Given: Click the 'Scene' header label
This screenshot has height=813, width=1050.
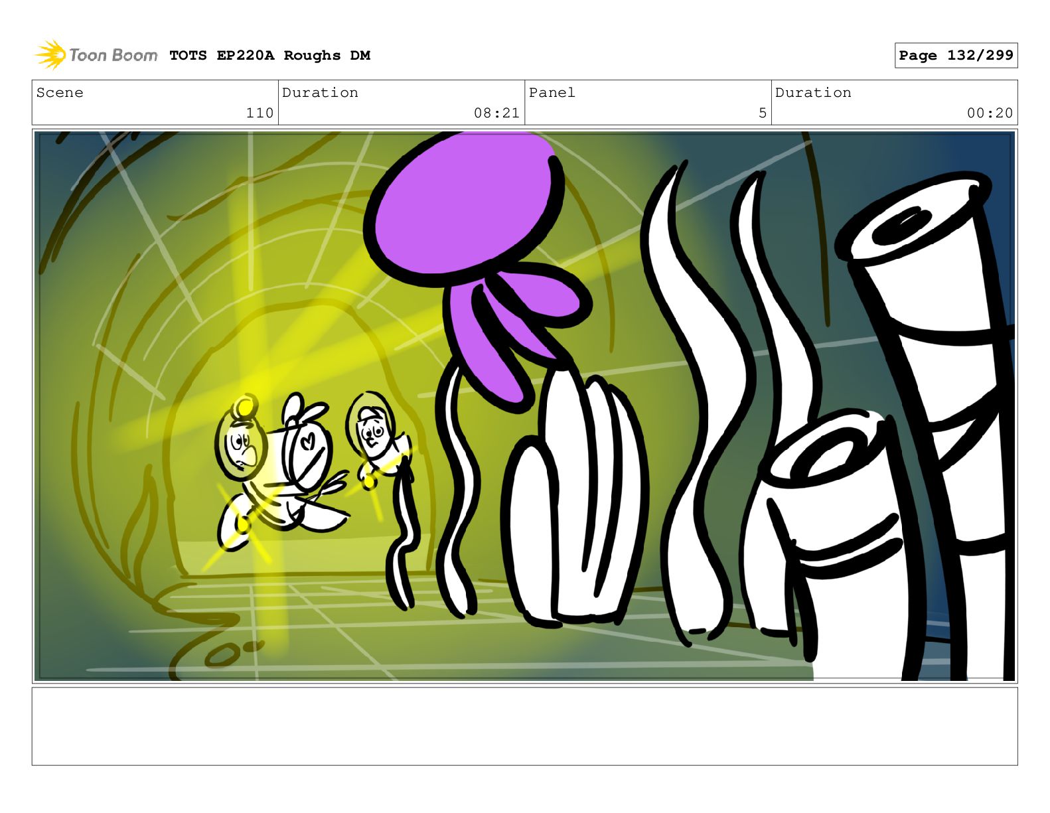Looking at the screenshot, I should pyautogui.click(x=60, y=93).
